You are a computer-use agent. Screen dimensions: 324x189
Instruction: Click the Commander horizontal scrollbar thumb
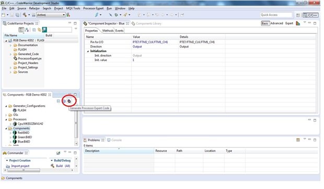pyautogui.click(x=24, y=170)
